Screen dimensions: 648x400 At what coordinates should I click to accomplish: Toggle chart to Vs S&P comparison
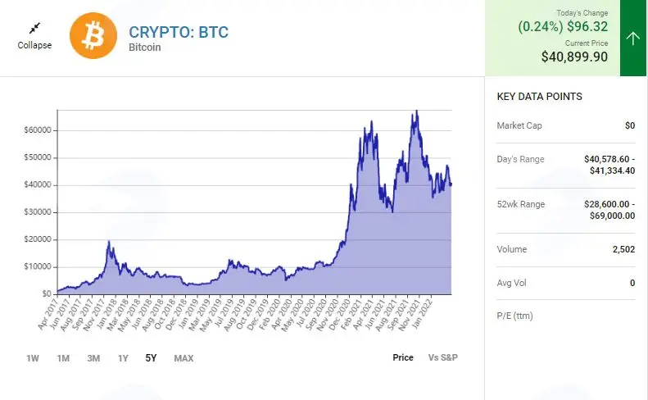coord(442,357)
